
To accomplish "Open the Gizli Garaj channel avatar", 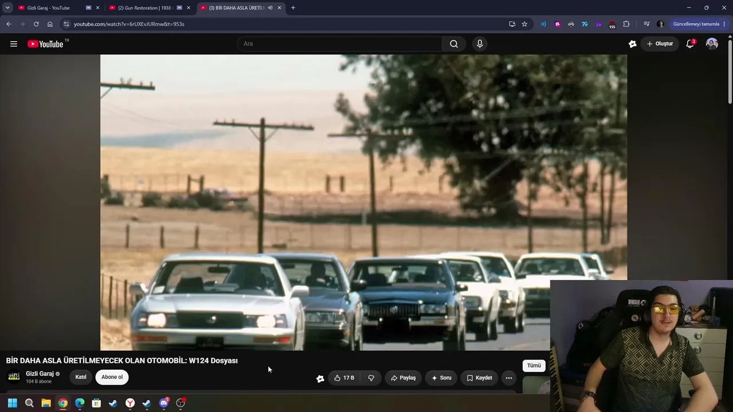I will click(14, 377).
